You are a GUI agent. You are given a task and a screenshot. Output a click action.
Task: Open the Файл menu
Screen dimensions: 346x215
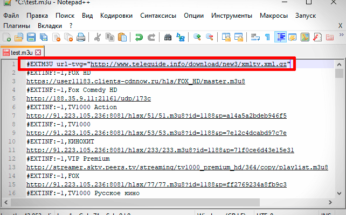coord(11,16)
